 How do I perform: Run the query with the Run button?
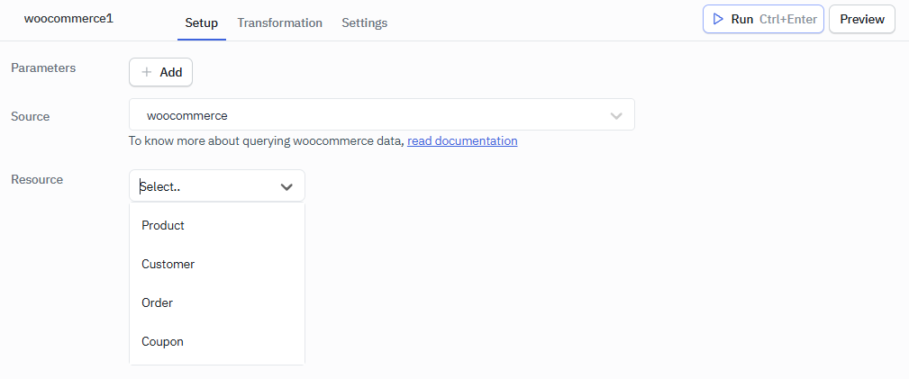(762, 19)
